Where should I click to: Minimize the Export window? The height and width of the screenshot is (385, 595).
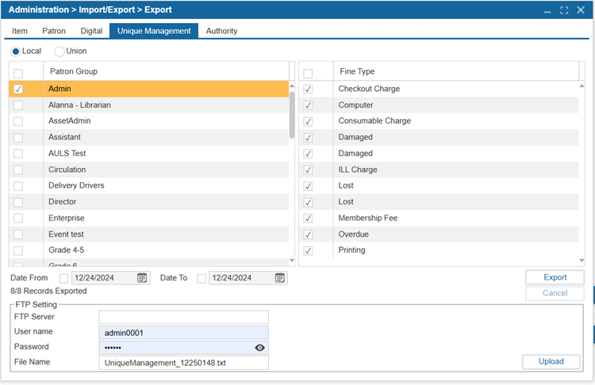click(x=547, y=11)
